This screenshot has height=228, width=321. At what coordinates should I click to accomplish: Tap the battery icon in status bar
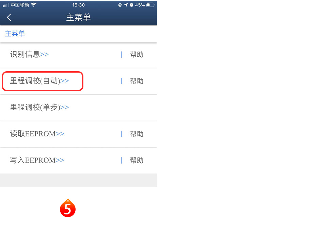(150, 5)
